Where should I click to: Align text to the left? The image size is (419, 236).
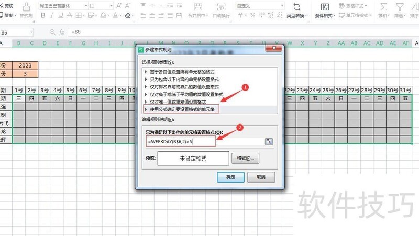[143, 15]
